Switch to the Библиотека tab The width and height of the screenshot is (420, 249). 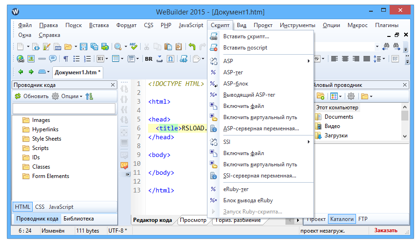78,219
